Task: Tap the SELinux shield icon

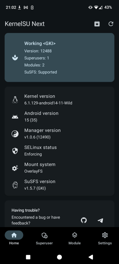Action: click(15, 151)
